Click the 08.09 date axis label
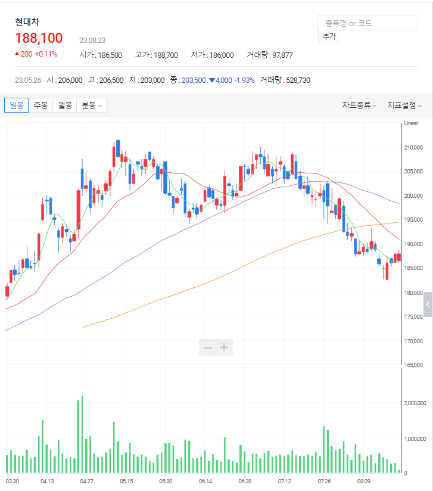 [x=364, y=481]
